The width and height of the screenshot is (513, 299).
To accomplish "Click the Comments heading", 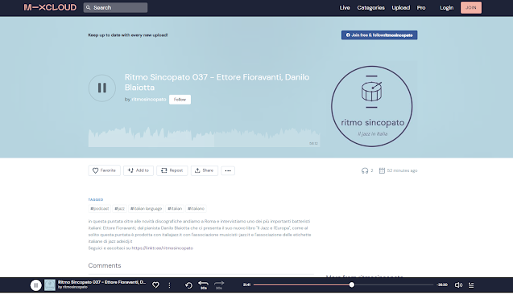I will (105, 265).
